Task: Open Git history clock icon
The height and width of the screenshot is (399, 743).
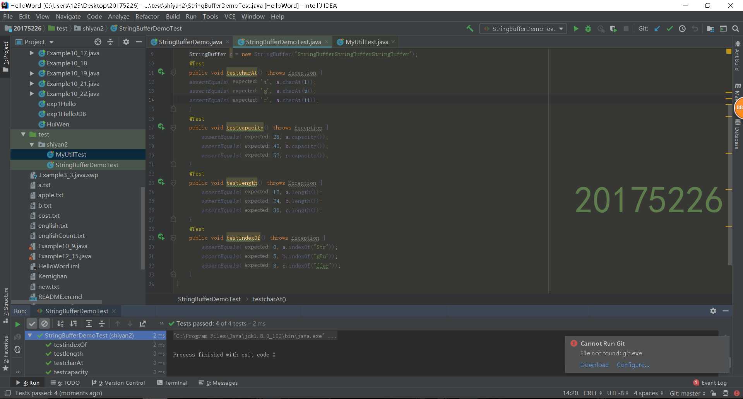Action: pos(682,29)
